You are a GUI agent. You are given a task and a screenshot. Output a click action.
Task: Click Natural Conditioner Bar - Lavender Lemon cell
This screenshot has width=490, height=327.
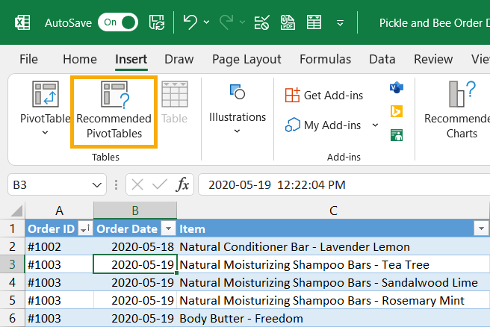pos(333,246)
